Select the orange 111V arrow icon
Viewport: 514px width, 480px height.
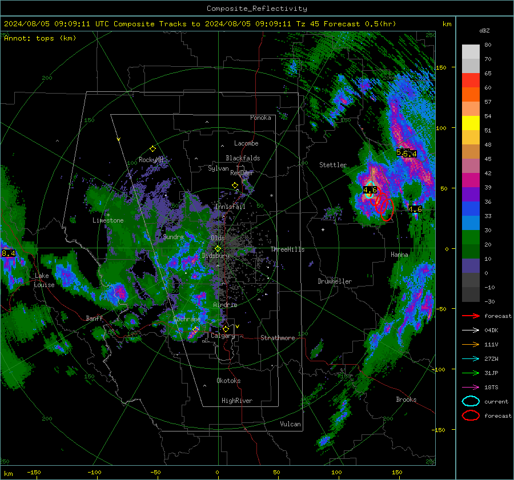click(471, 344)
